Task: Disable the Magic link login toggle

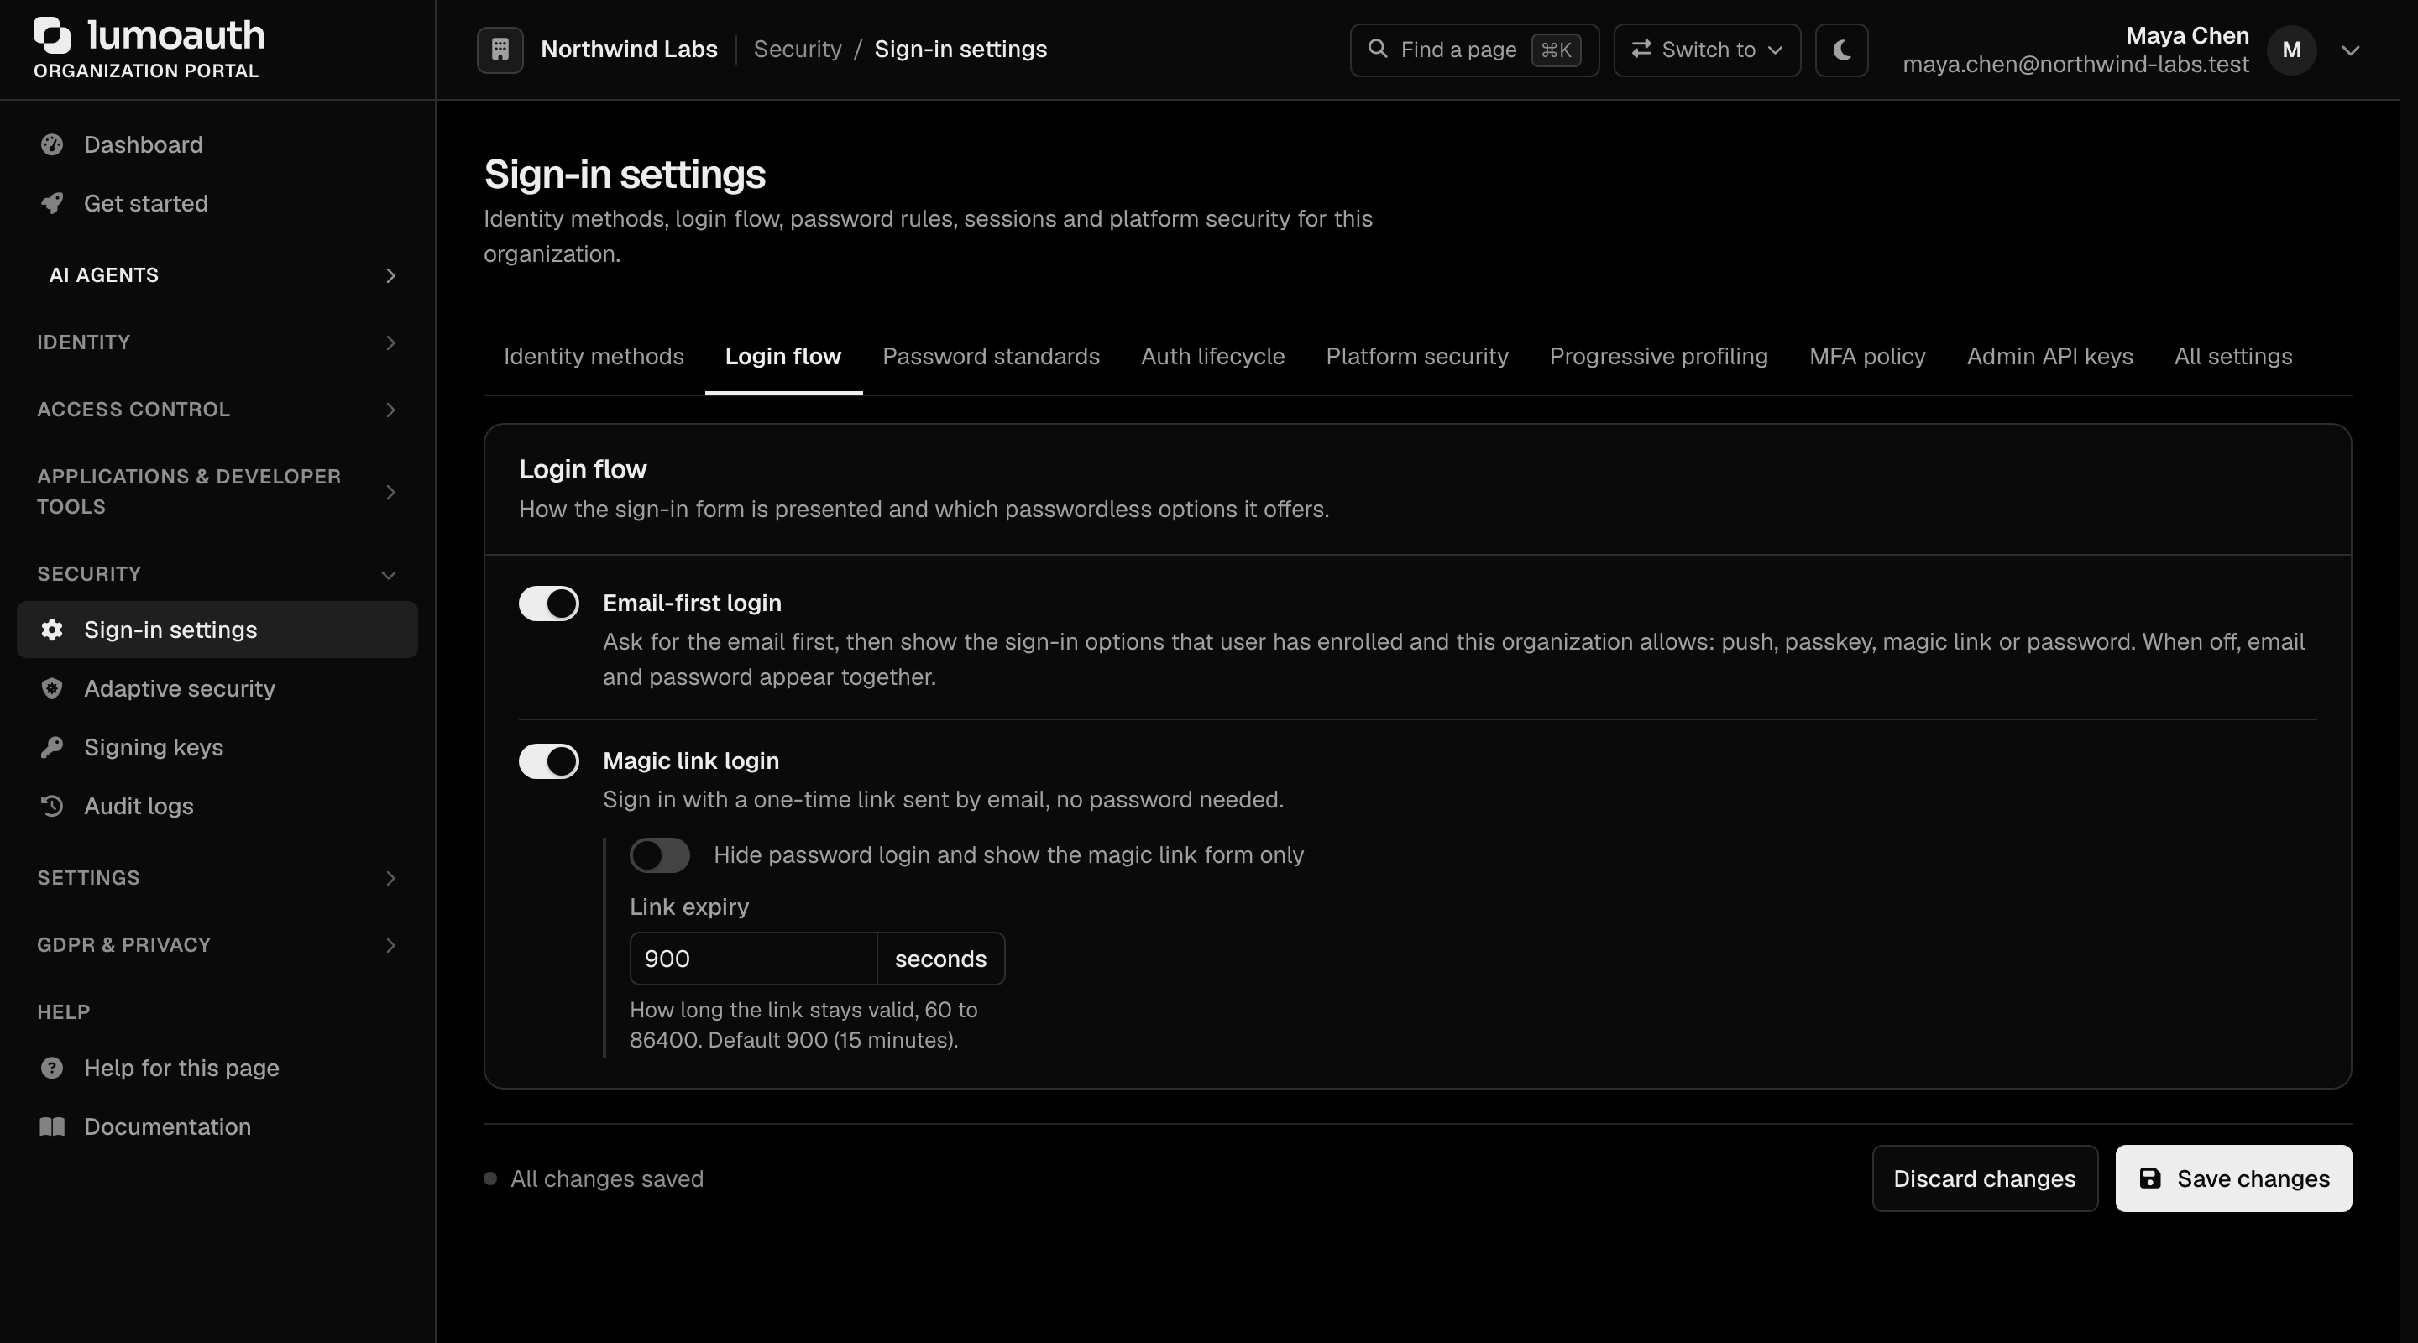Action: pyautogui.click(x=549, y=761)
